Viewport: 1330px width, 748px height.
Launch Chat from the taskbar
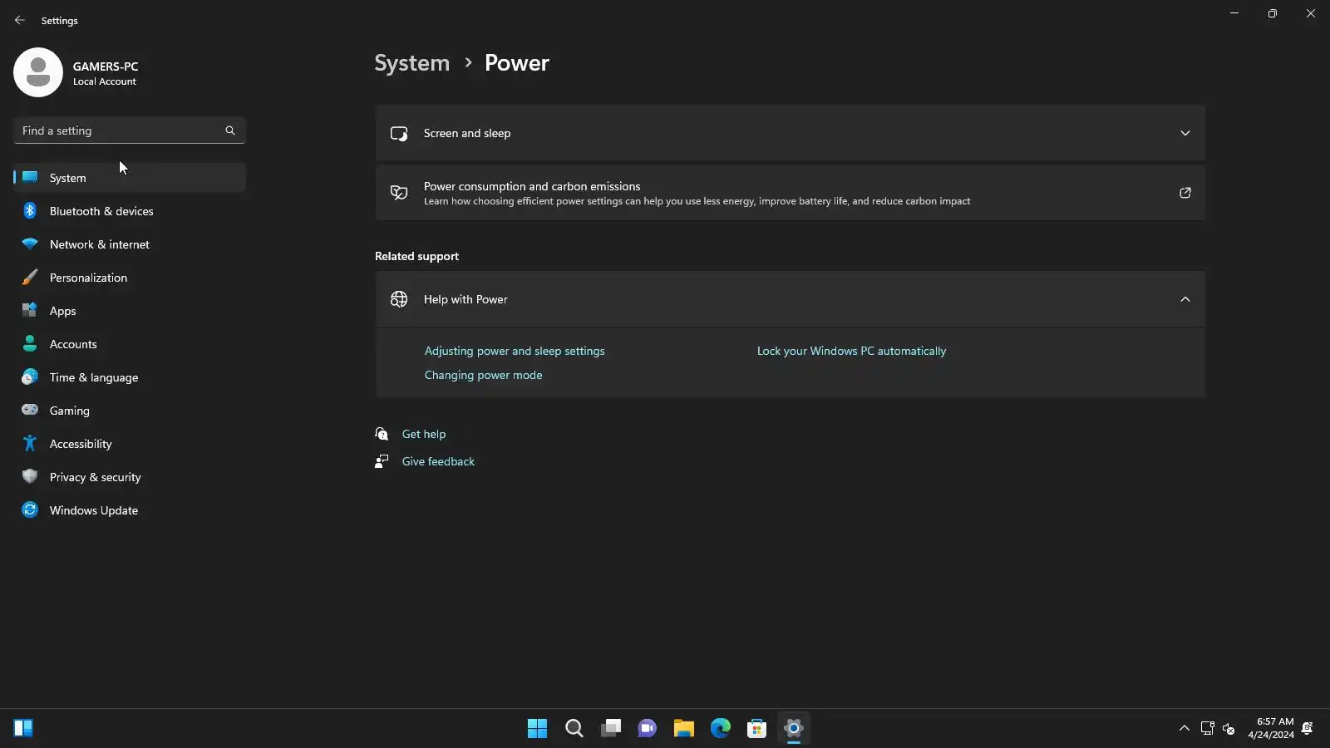pyautogui.click(x=648, y=728)
